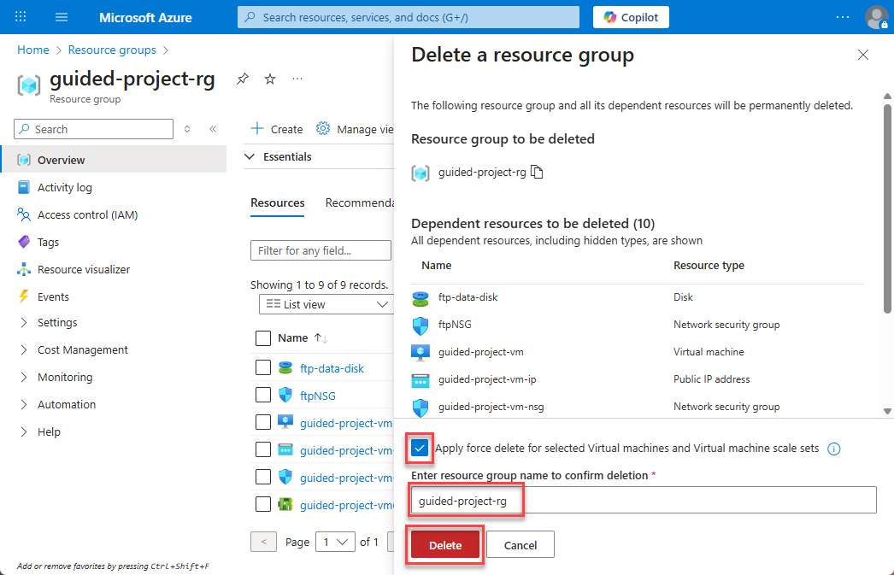
Task: Go to previous page of records
Action: (263, 542)
